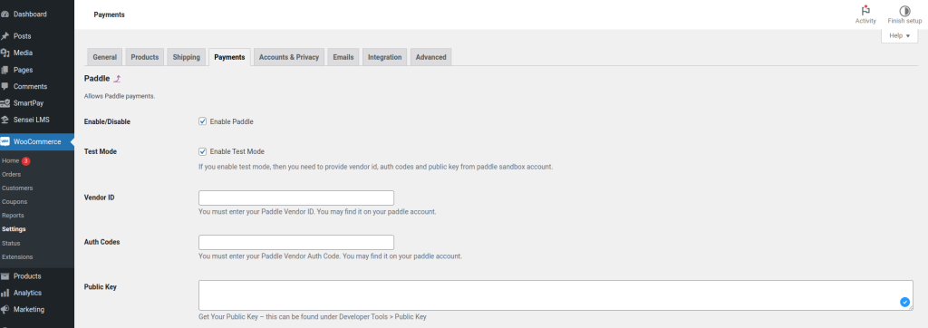Open the Accounts & Privacy tab
The height and width of the screenshot is (328, 928).
pyautogui.click(x=289, y=57)
